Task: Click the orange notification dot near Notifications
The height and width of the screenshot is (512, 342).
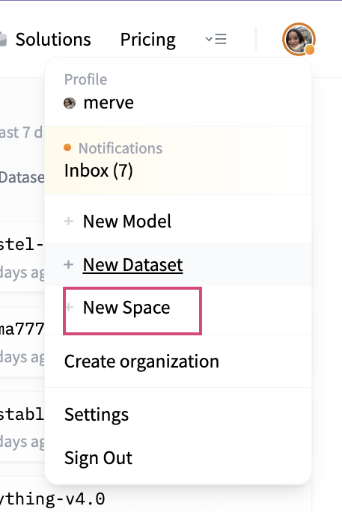Action: [x=67, y=147]
